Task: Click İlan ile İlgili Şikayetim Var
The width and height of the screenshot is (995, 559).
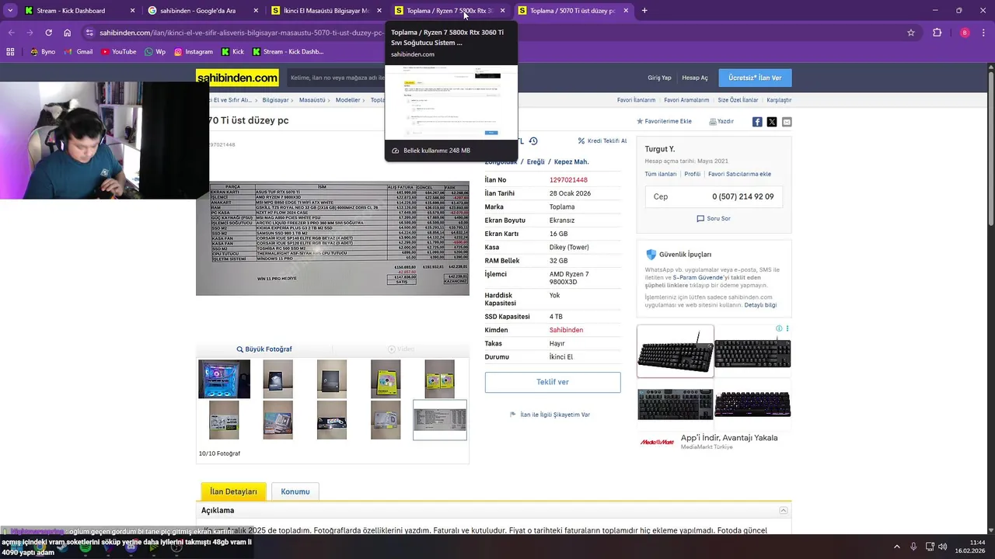Action: [550, 415]
